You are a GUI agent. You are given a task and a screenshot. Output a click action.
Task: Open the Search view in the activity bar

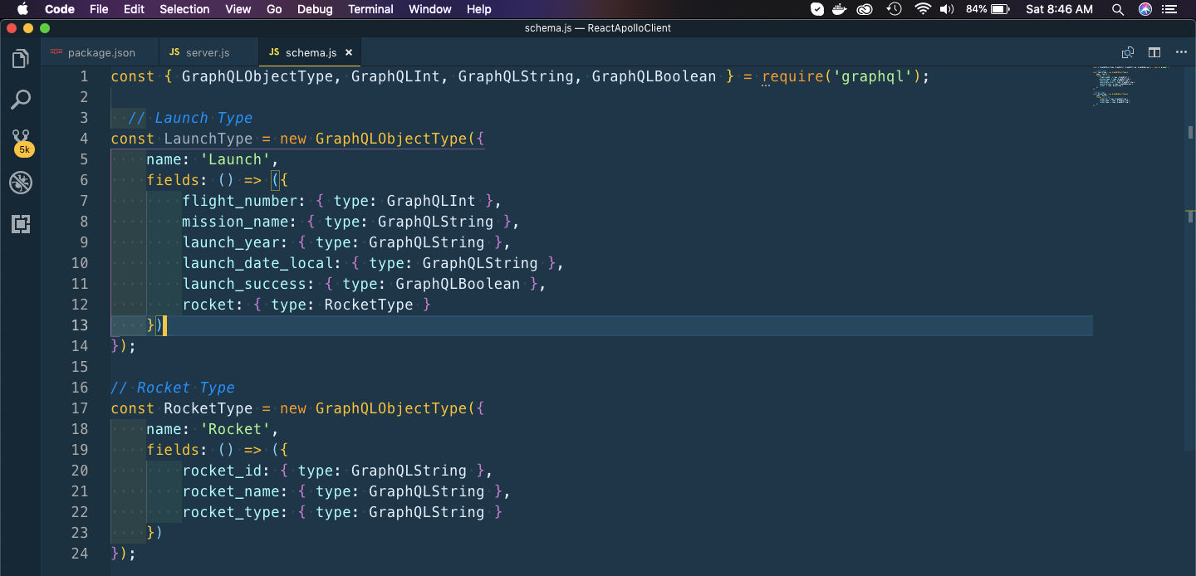21,100
